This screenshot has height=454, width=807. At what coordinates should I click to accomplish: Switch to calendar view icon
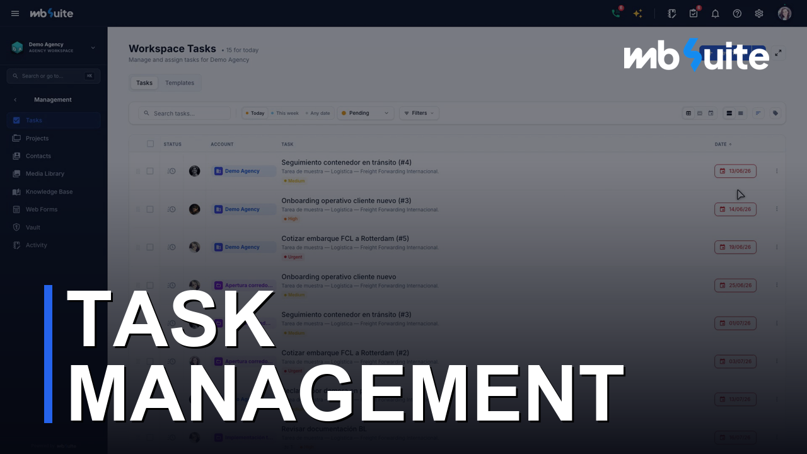tap(711, 113)
